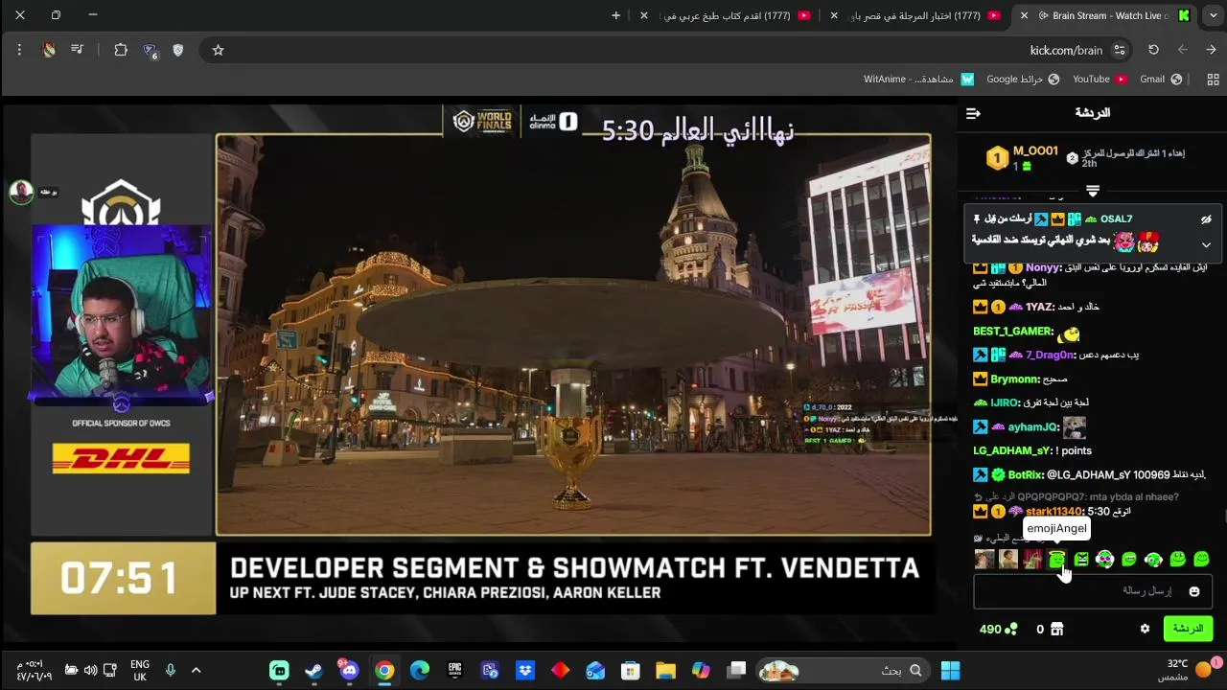Click the 7_Drag0n username
Viewport: 1227px width, 690px height.
click(x=1051, y=356)
